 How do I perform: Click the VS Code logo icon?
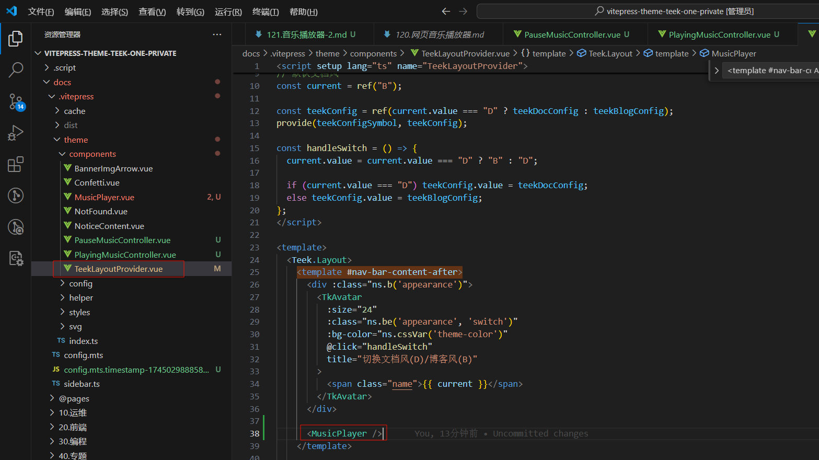[11, 11]
